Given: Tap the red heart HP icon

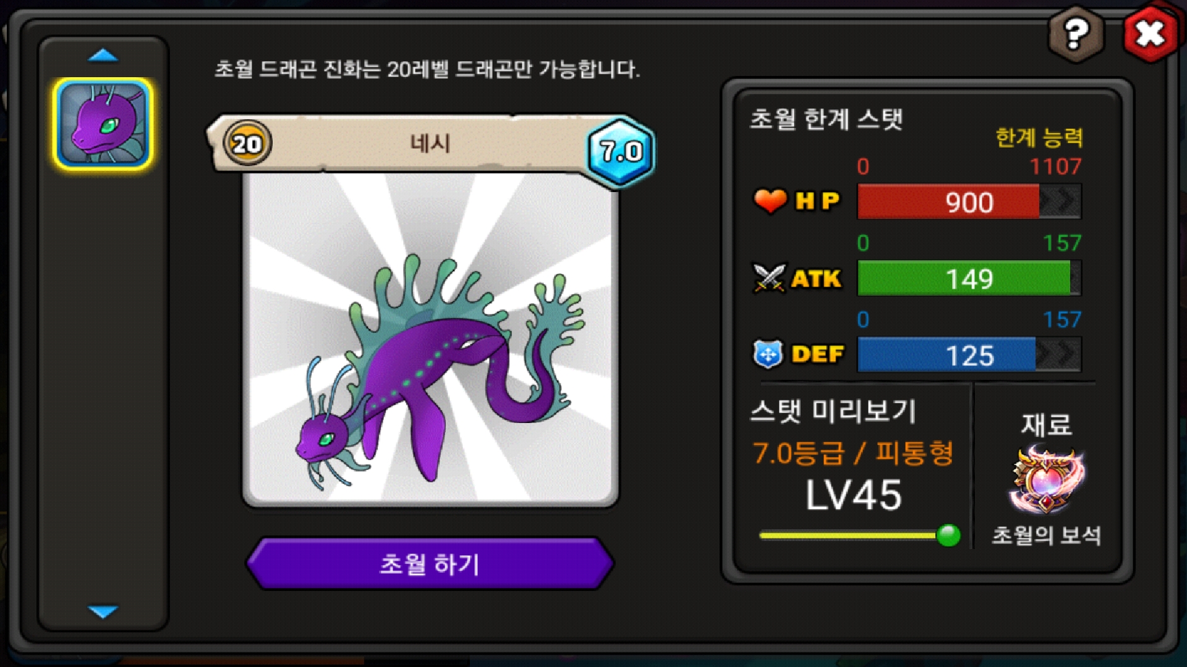Looking at the screenshot, I should [770, 201].
